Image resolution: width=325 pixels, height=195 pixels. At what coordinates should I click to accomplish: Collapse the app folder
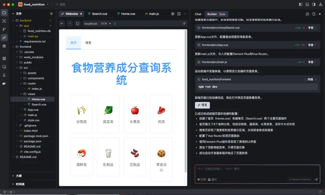(x=17, y=26)
